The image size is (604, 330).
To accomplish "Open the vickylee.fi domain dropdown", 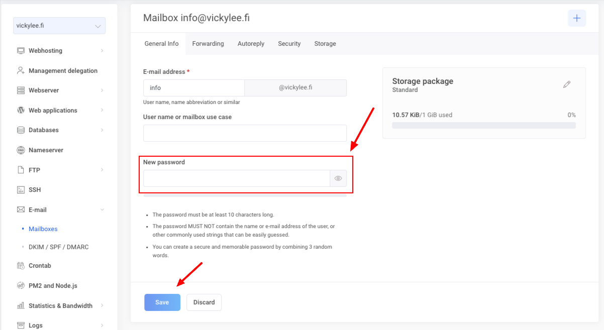I will click(x=59, y=26).
